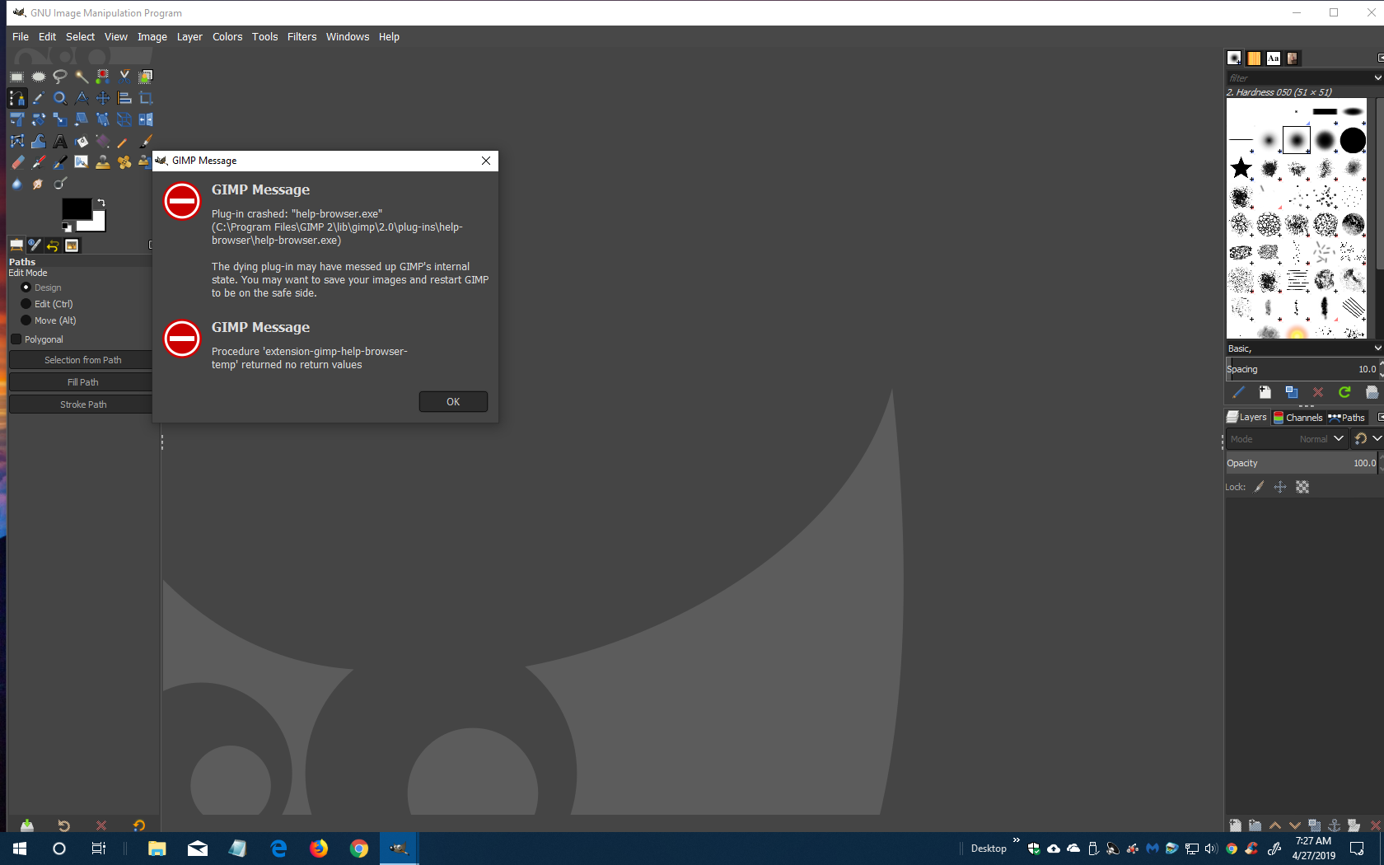Image resolution: width=1384 pixels, height=865 pixels.
Task: Select the Warp Transform tool
Action: 38,141
